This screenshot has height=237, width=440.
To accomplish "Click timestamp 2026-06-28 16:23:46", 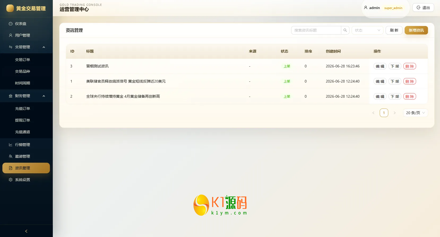I will (x=343, y=66).
